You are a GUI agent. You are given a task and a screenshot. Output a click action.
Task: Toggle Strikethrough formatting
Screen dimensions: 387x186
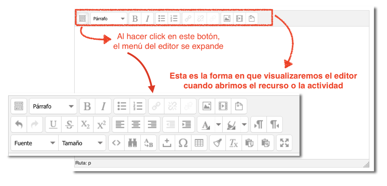(x=69, y=125)
